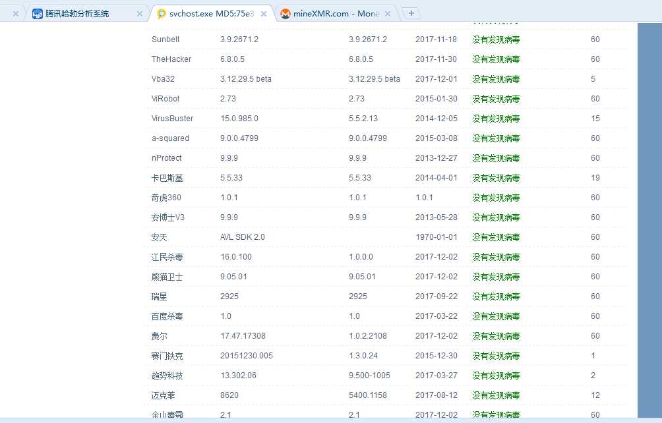Select the TheHacker engine name

pos(171,59)
